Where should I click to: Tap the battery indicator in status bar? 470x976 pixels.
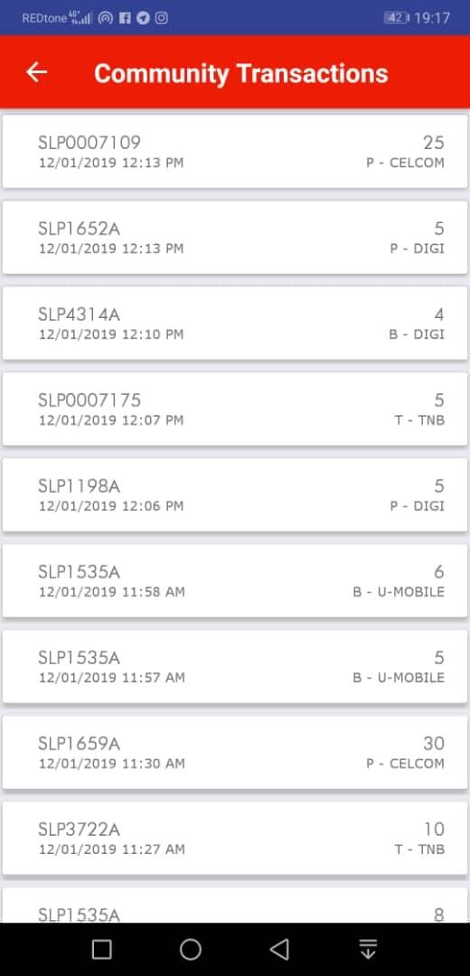[x=397, y=18]
